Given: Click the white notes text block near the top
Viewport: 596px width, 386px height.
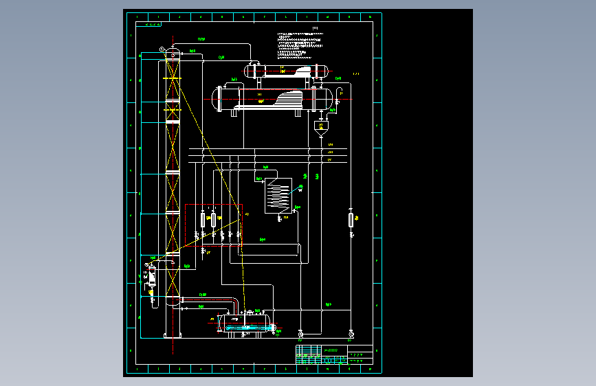Looking at the screenshot, I should point(300,45).
